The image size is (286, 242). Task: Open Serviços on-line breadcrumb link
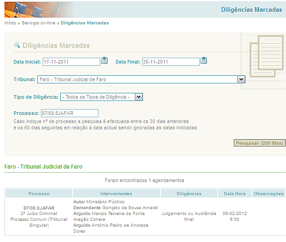tap(38, 23)
